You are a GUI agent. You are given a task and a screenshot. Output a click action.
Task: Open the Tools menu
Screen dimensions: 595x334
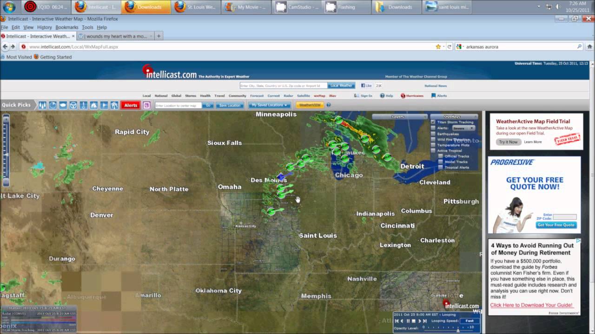click(x=87, y=27)
